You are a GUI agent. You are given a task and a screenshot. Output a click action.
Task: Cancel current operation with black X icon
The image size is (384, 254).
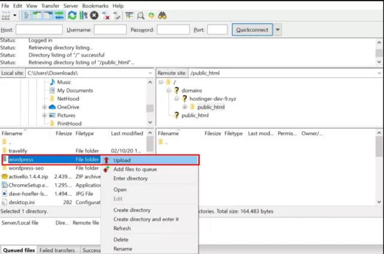click(94, 15)
